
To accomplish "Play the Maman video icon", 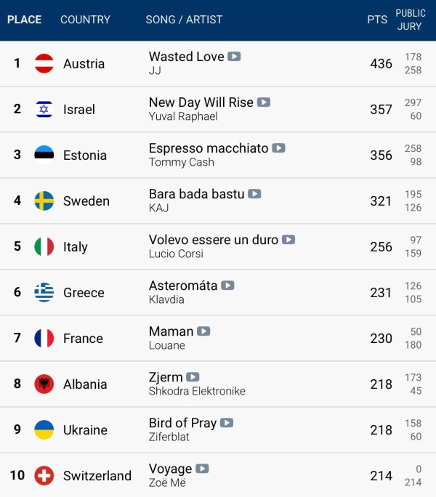I will [203, 331].
